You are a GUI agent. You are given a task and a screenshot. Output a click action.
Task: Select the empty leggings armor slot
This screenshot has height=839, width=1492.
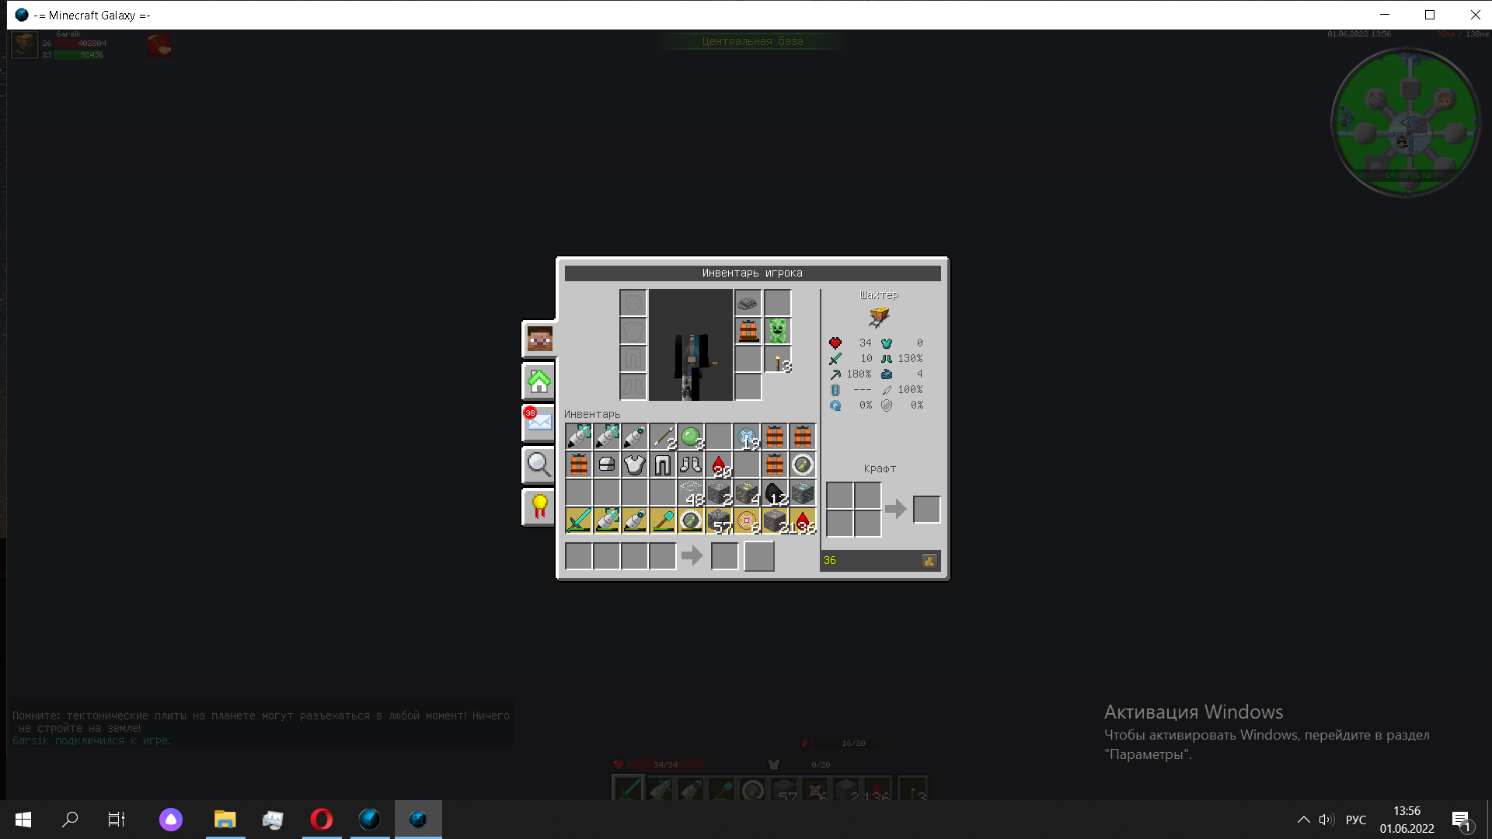coord(633,359)
